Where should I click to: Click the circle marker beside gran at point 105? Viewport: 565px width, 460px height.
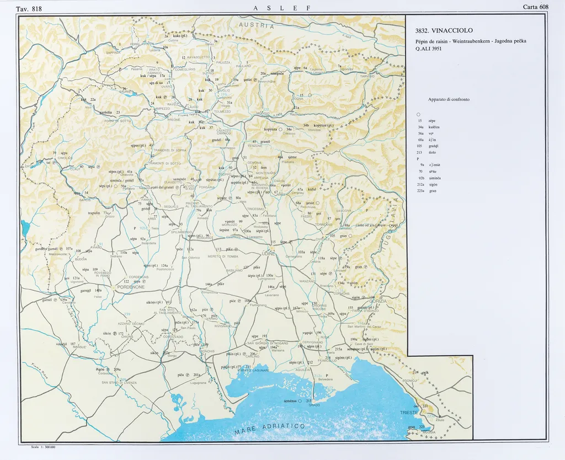point(350,236)
